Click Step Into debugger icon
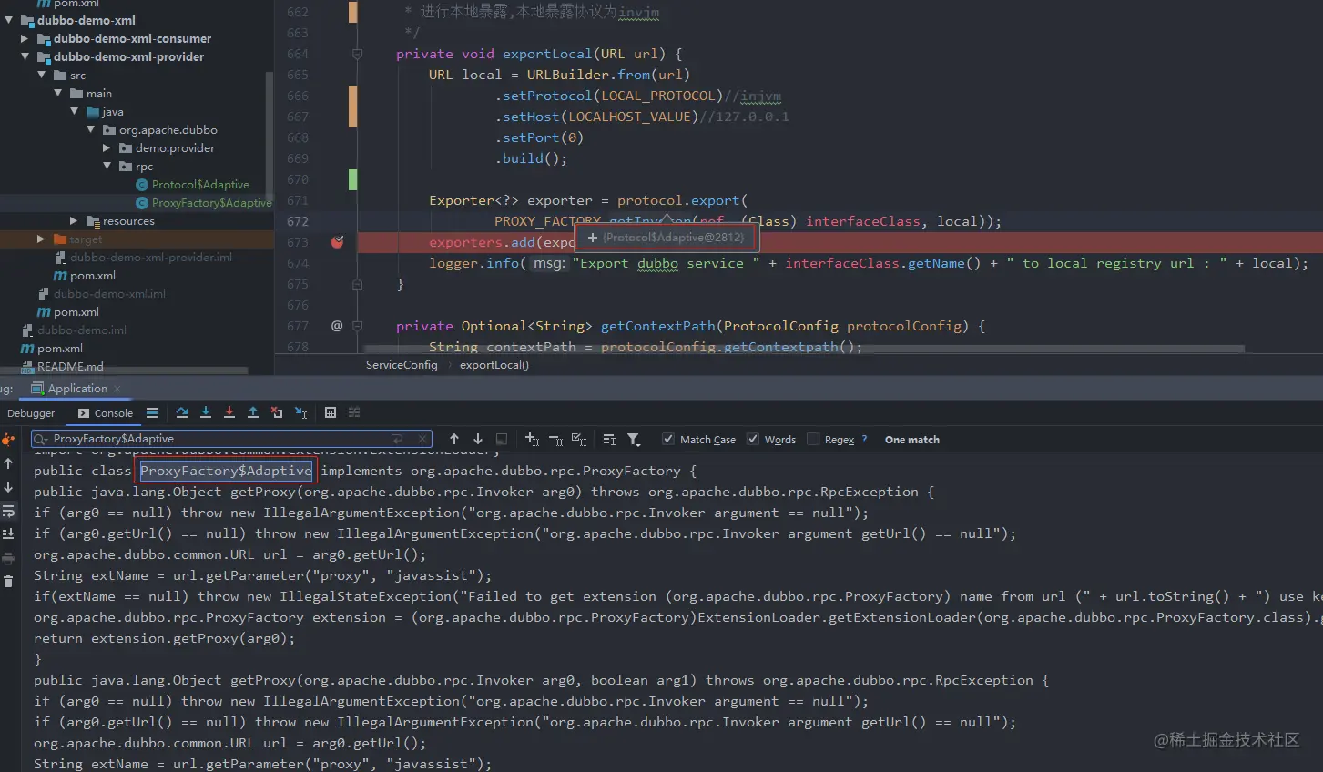The height and width of the screenshot is (772, 1323). [206, 412]
